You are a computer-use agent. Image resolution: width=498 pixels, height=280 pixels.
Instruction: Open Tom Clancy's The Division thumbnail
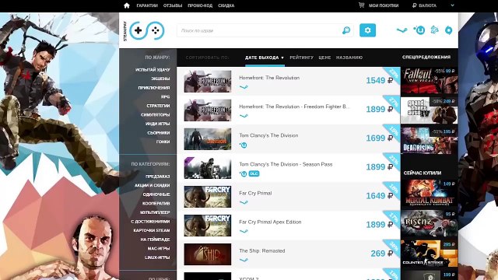[x=208, y=139]
